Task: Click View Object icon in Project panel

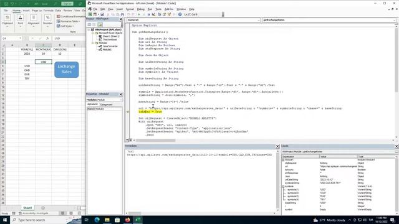Action: [94, 25]
